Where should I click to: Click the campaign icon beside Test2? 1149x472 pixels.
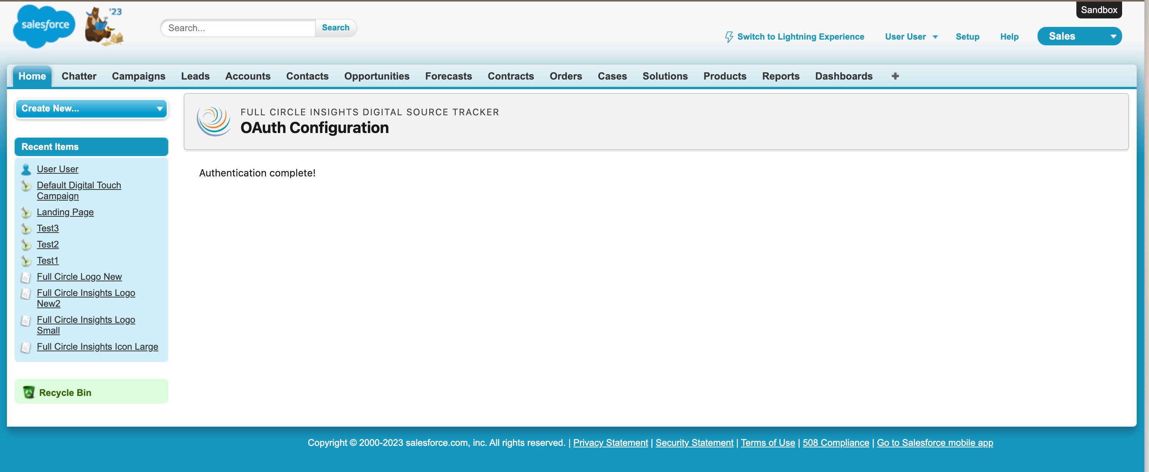pos(26,244)
